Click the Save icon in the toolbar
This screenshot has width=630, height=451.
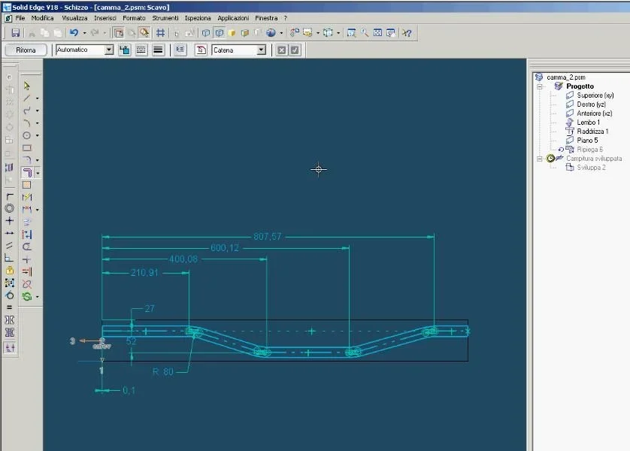coord(16,33)
